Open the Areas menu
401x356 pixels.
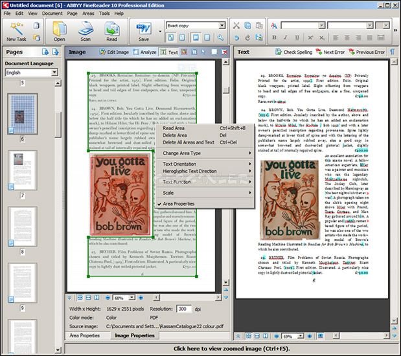point(88,14)
